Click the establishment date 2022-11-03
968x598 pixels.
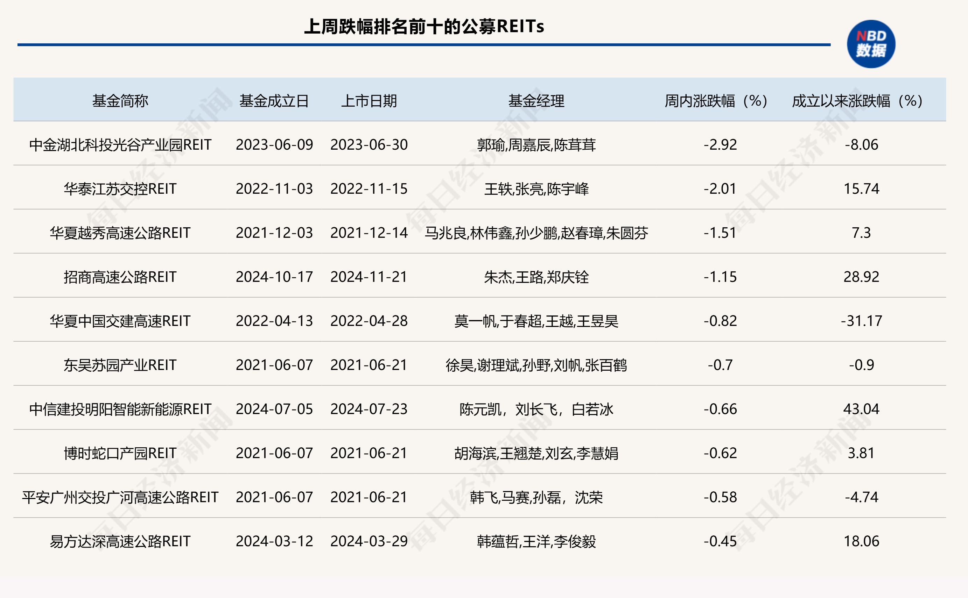coord(274,188)
